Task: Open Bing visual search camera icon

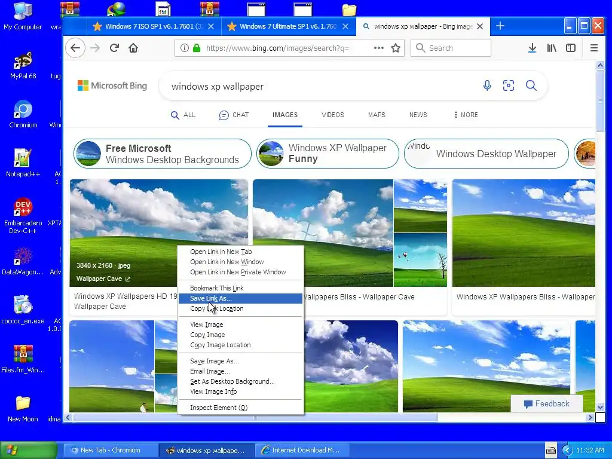Action: click(509, 85)
